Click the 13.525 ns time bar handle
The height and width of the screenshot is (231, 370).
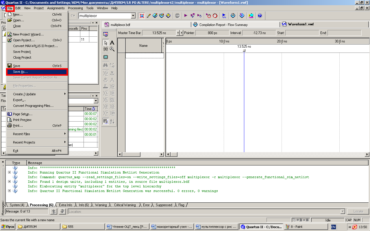[244, 50]
